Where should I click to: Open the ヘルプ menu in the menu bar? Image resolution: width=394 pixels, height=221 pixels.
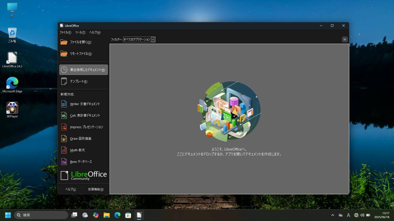[95, 32]
